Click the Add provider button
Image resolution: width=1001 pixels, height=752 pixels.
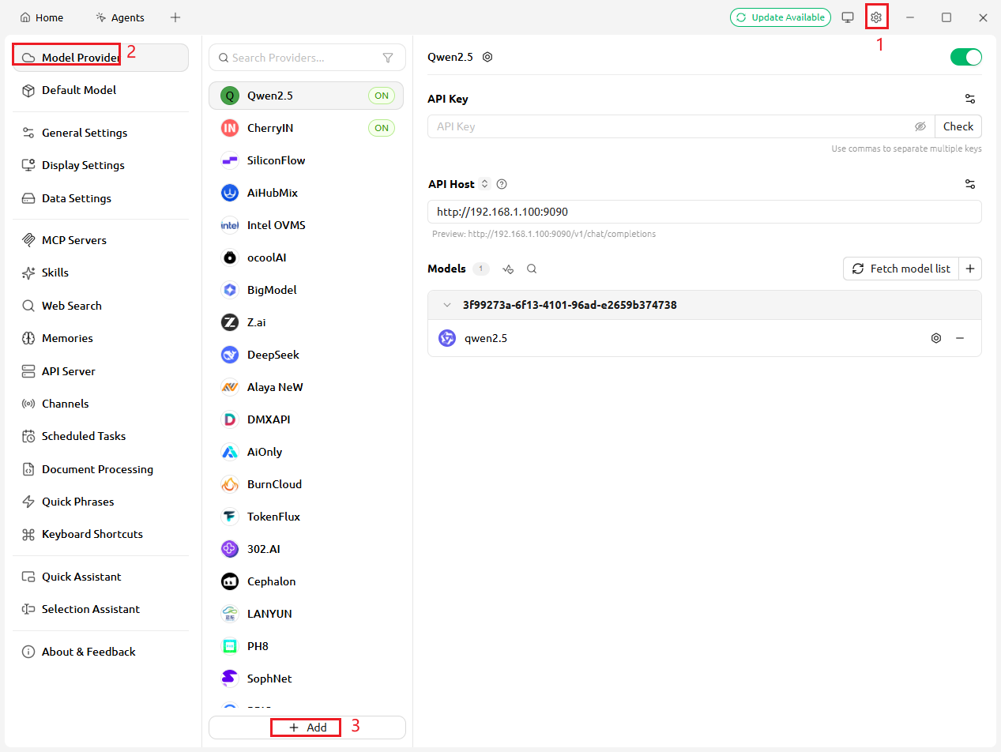(307, 728)
